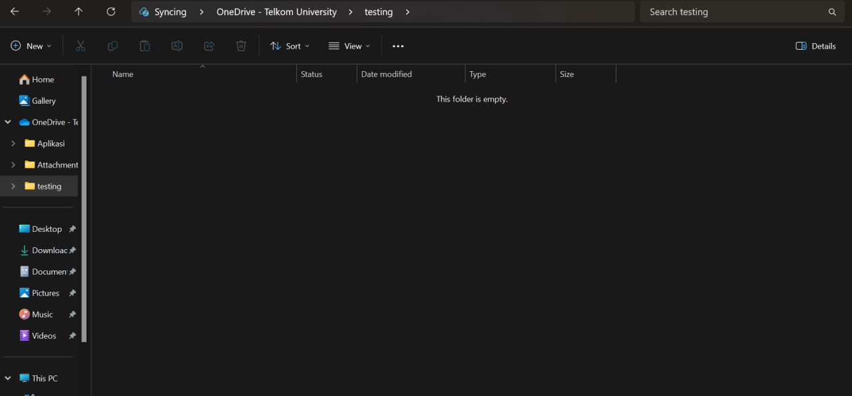Click the forward navigation arrow

47,11
